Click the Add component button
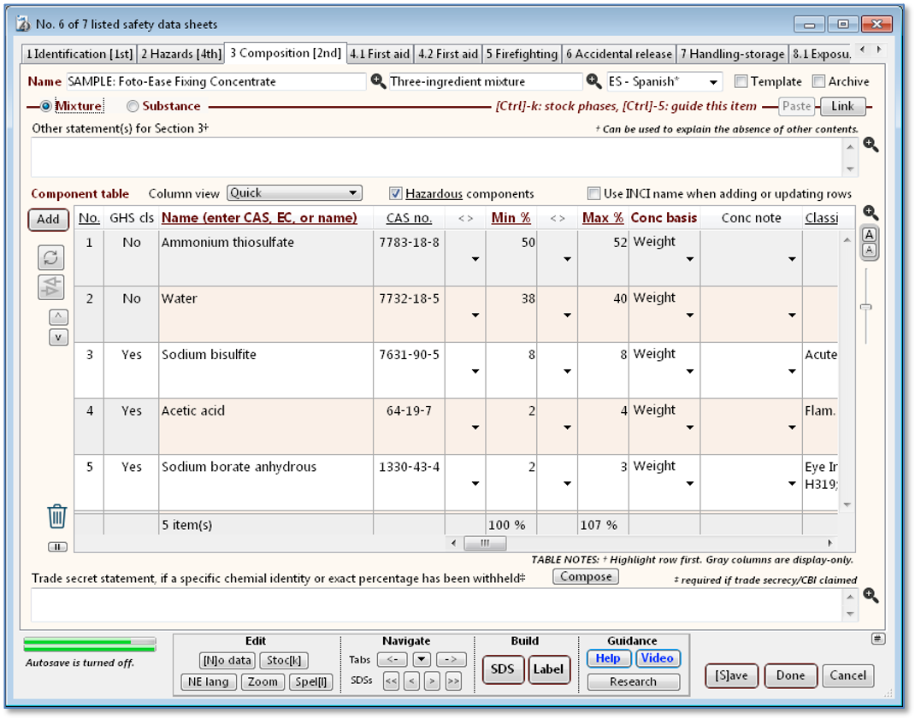The width and height of the screenshot is (915, 719). pyautogui.click(x=49, y=220)
